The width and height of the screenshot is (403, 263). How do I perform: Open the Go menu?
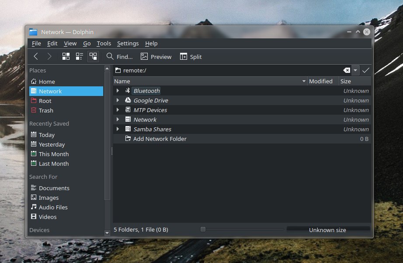(x=87, y=43)
